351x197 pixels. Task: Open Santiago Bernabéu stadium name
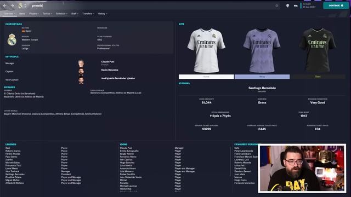click(262, 88)
